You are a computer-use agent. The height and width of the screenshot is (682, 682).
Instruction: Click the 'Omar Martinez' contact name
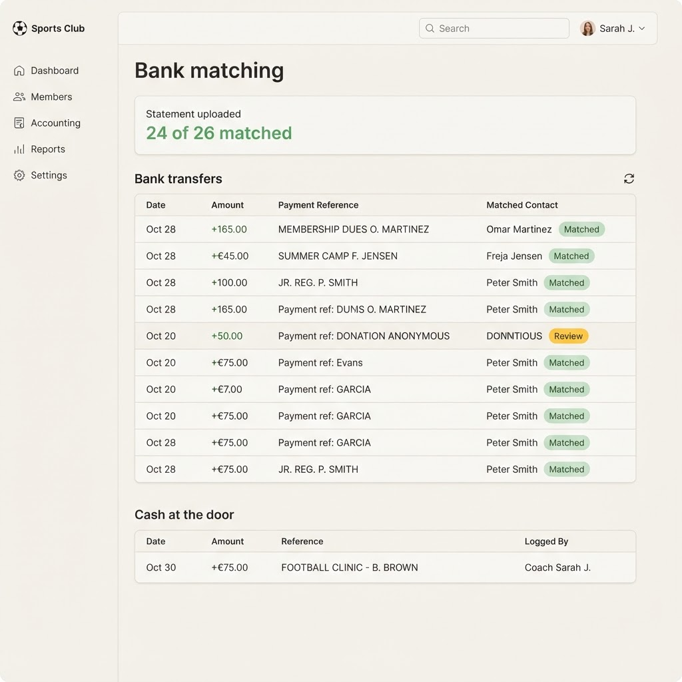pyautogui.click(x=519, y=229)
